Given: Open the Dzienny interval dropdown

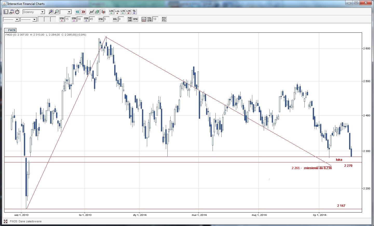Looking at the screenshot, I should pos(43,12).
